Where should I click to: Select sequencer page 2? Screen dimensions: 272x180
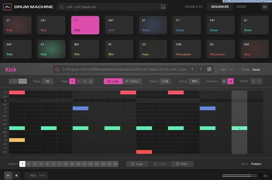point(78,81)
